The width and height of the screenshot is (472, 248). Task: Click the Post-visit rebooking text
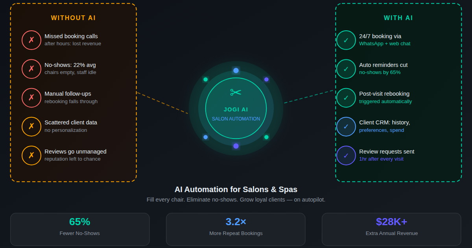pyautogui.click(x=384, y=94)
